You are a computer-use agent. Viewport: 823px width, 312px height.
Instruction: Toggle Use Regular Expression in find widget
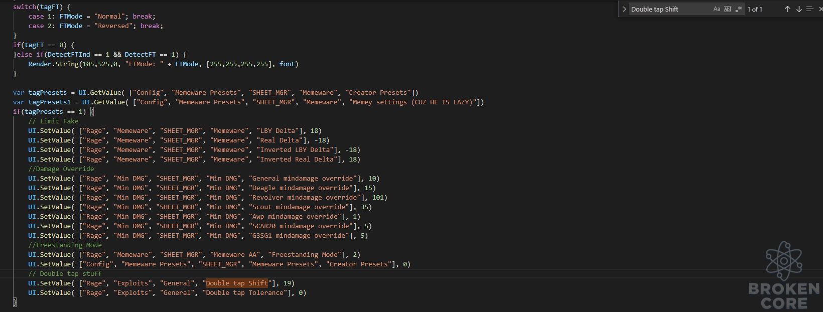click(739, 9)
